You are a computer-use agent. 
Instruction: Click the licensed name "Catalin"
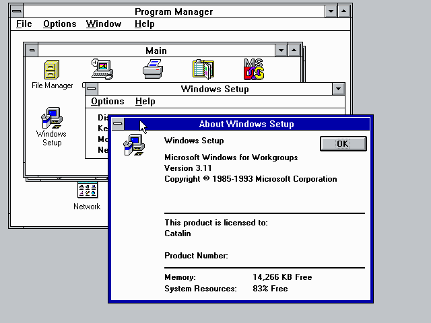pos(178,234)
